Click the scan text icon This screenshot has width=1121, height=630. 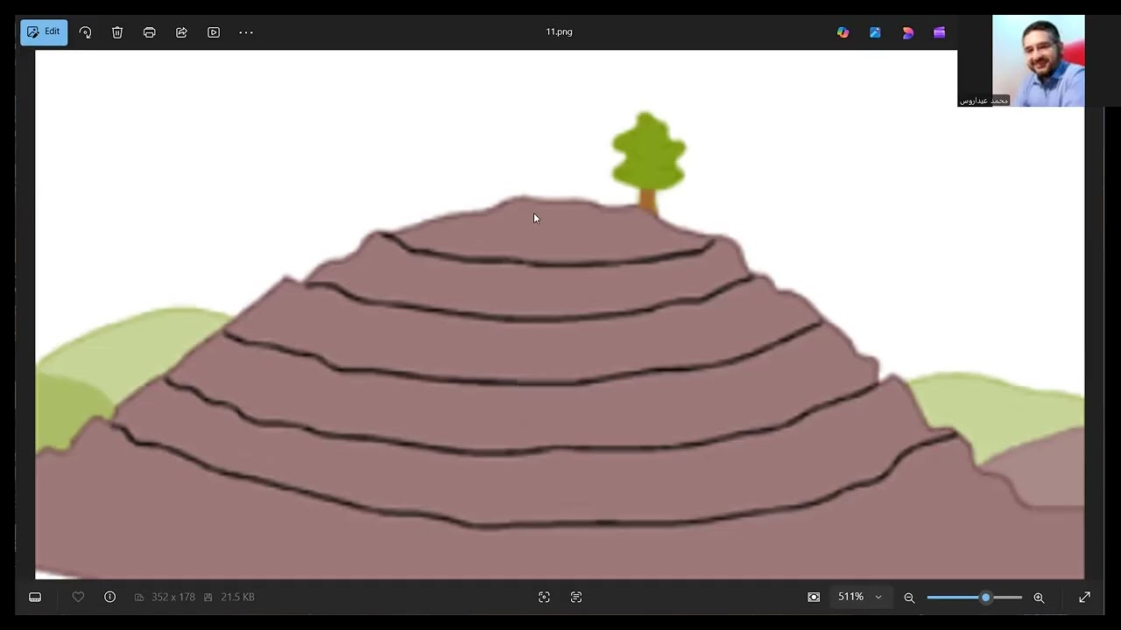click(x=576, y=597)
